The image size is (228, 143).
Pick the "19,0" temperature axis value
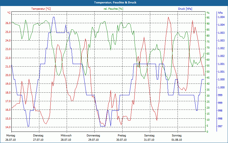click(8, 84)
